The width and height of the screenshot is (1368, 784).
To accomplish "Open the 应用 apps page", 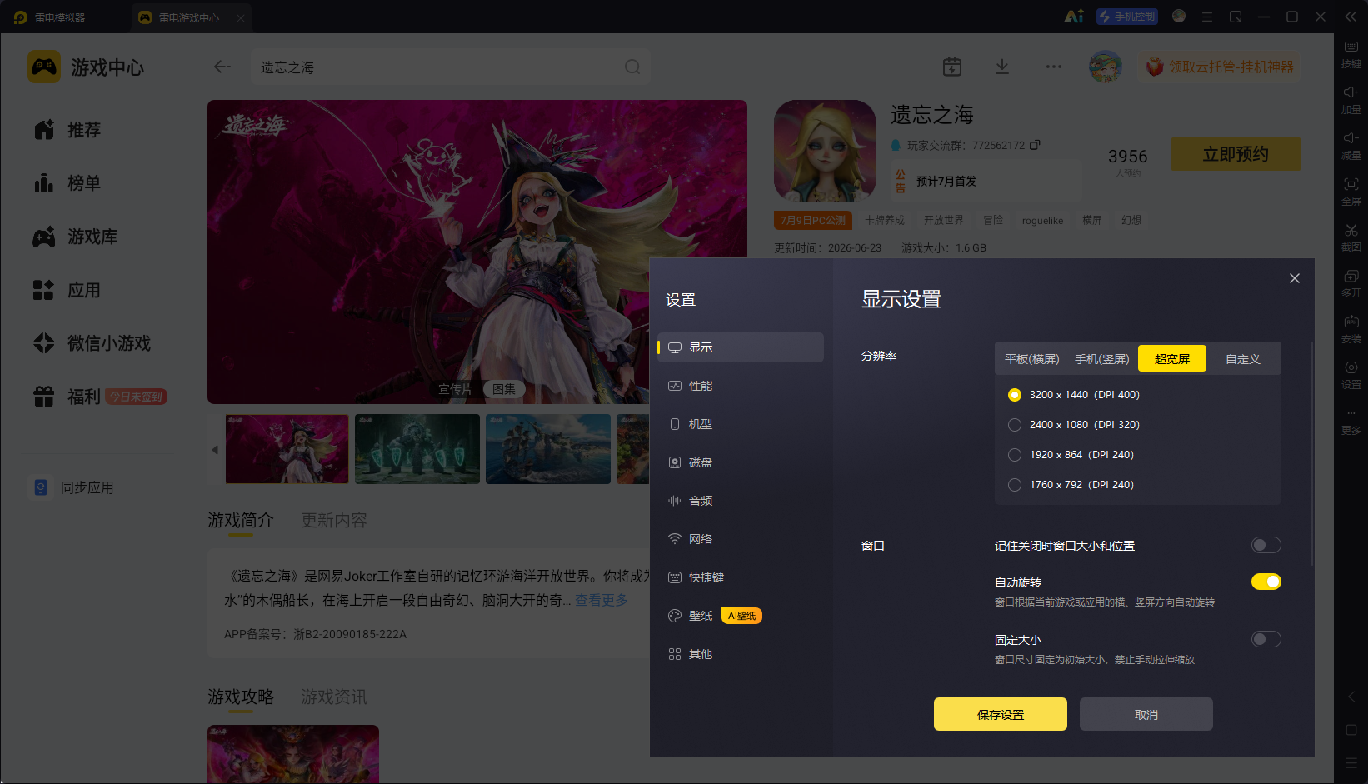I will click(67, 290).
